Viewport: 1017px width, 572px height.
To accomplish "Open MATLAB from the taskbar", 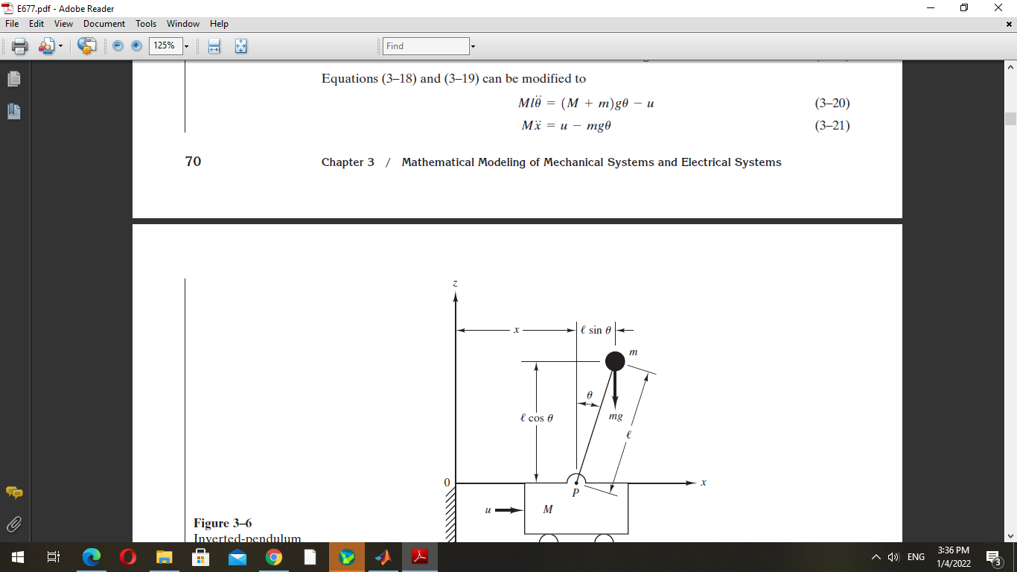I will click(x=382, y=556).
